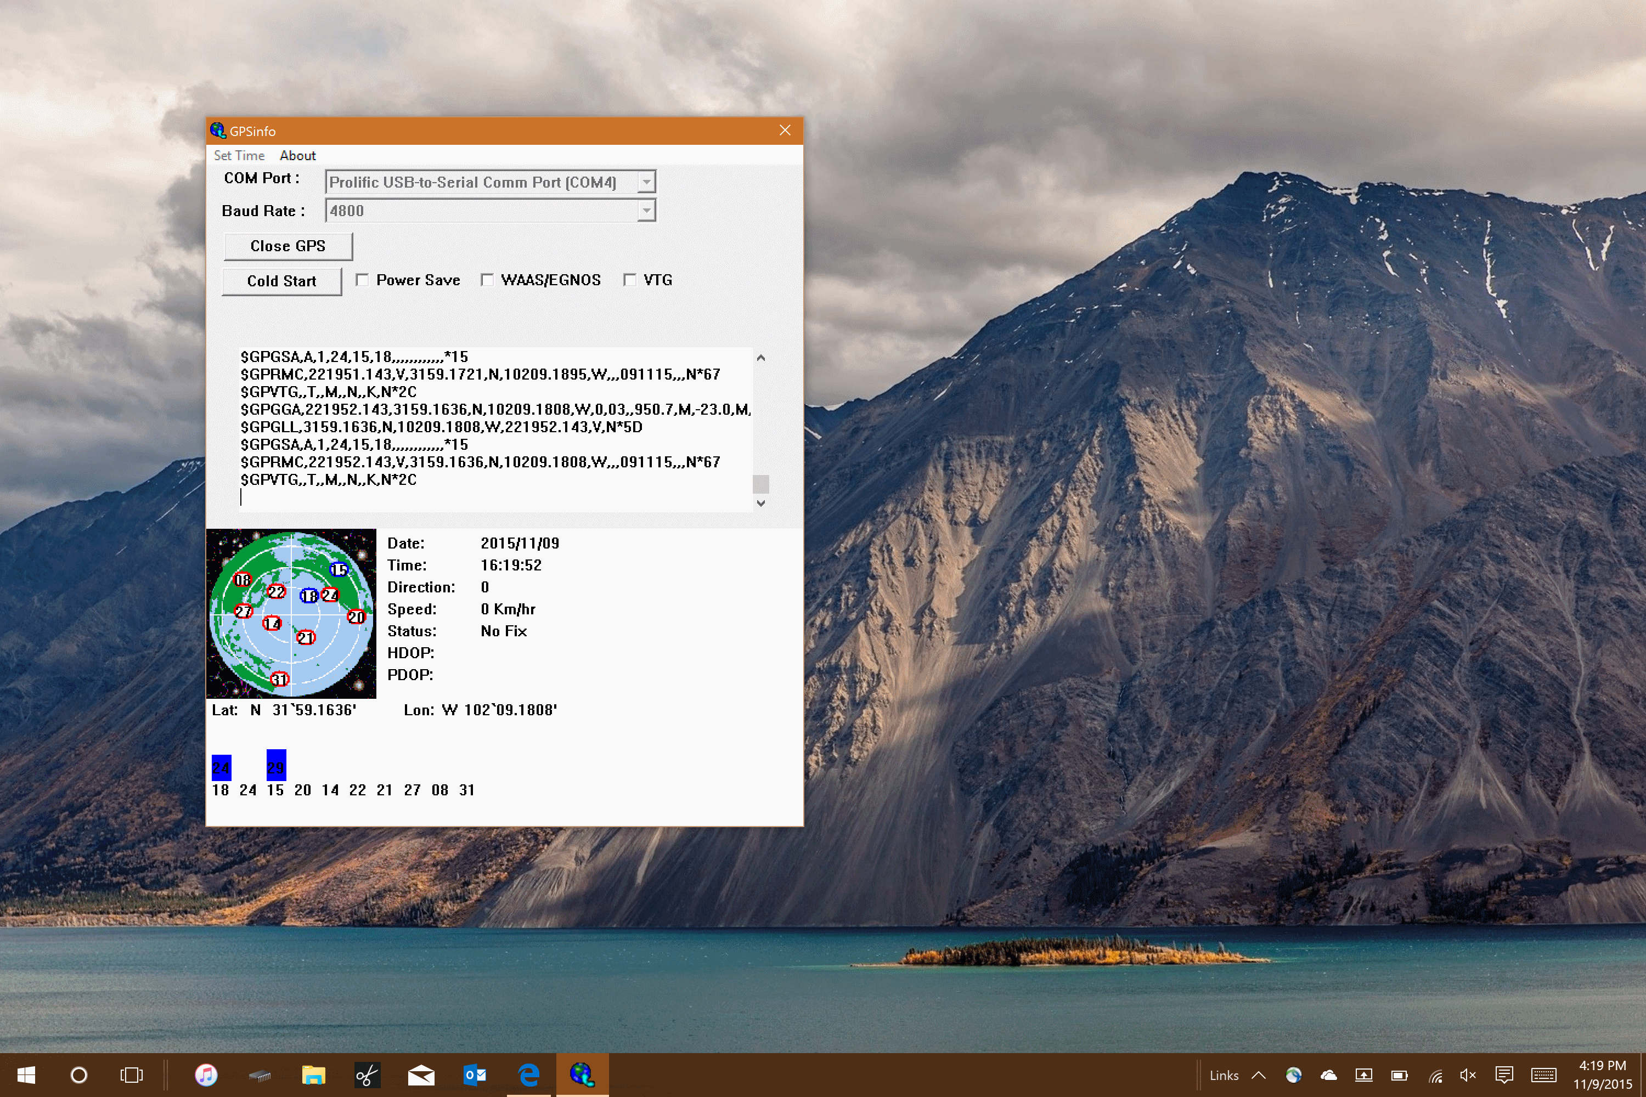Click longitude 102`09.1808' text
This screenshot has width=1646, height=1097.
click(511, 710)
